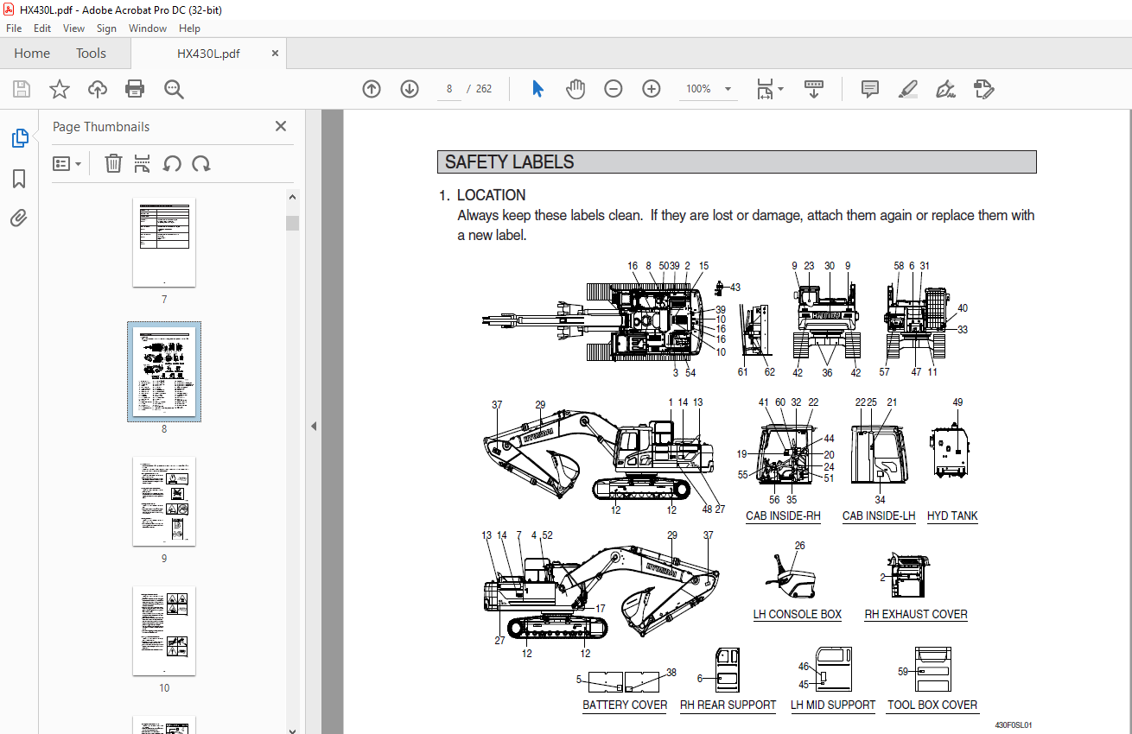Collapse the navigation pane with the arrow

pyautogui.click(x=314, y=426)
